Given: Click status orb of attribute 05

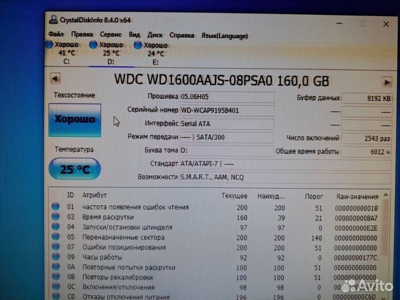Looking at the screenshot, I should click(56, 237).
